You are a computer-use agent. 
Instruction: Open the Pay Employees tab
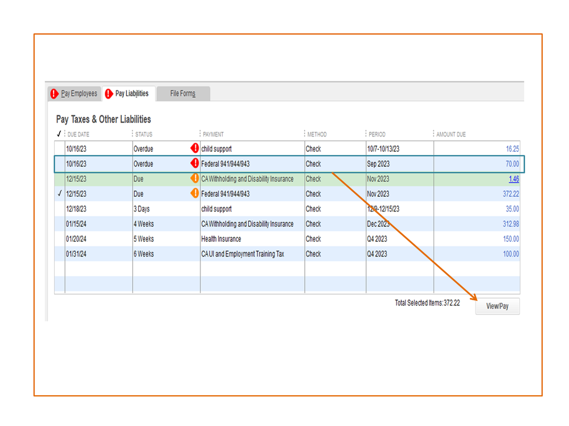(74, 93)
